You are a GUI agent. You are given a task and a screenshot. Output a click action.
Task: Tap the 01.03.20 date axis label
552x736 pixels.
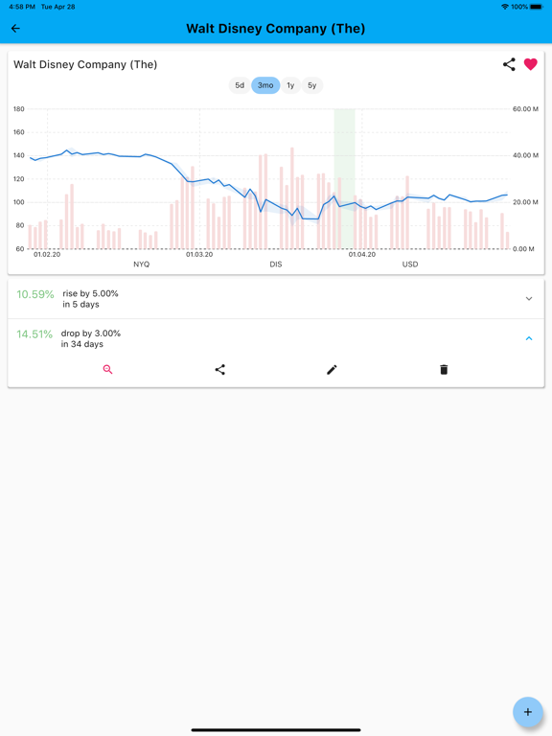[x=199, y=254]
